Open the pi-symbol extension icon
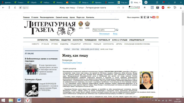Viewport: 184px width, 103px height. [x=152, y=7]
